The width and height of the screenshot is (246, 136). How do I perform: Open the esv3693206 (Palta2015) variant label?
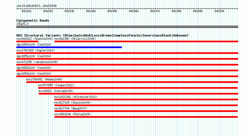(x=72, y=114)
